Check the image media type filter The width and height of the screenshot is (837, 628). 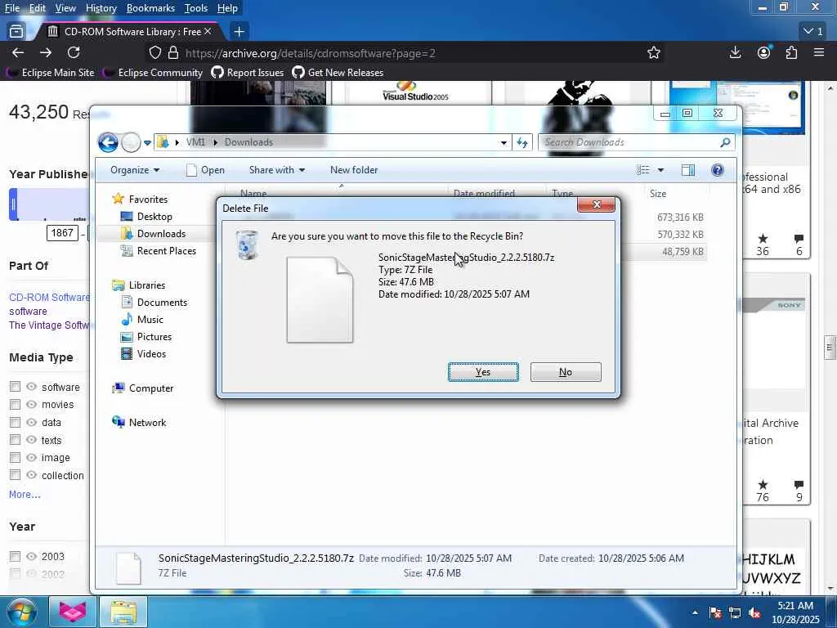coord(15,458)
